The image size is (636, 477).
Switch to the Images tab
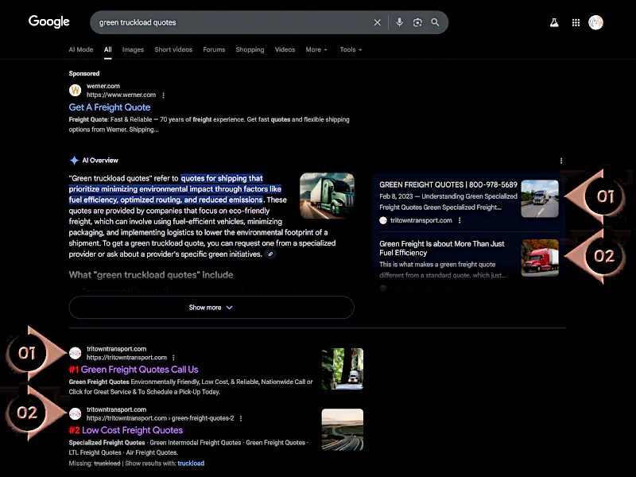[133, 49]
